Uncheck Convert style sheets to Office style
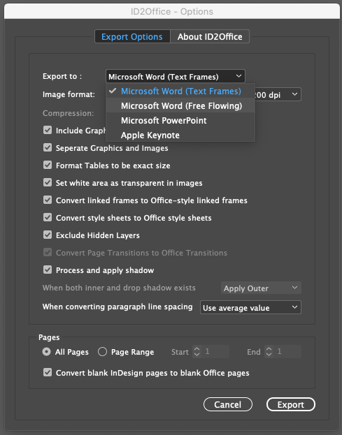Image resolution: width=342 pixels, height=435 pixels. click(48, 218)
